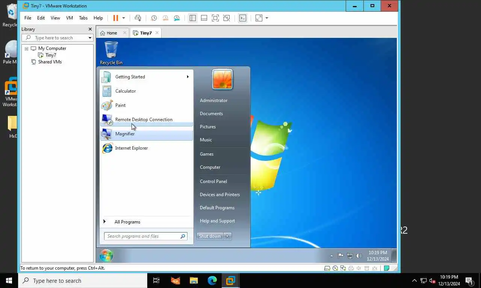The image size is (481, 288).
Task: Open the View menu
Action: [x=55, y=18]
